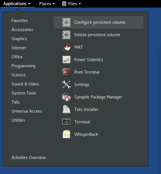Click the Power Statistics chart icon
Screen dimensions: 161x174
click(x=66, y=60)
